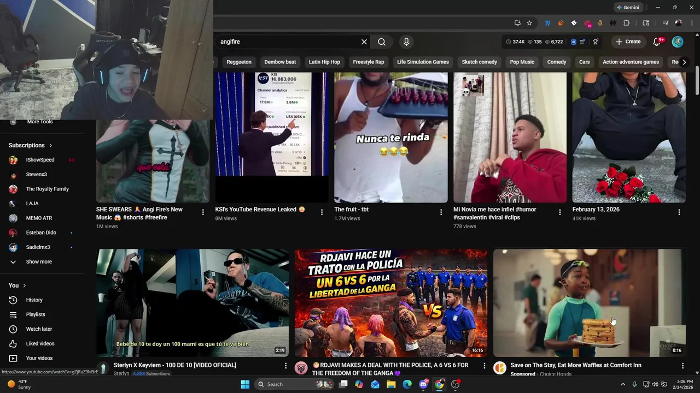Viewport: 700px width, 393px height.
Task: Select the Pop Music chip
Action: (522, 62)
